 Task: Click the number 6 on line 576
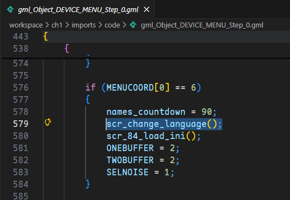pyautogui.click(x=194, y=87)
